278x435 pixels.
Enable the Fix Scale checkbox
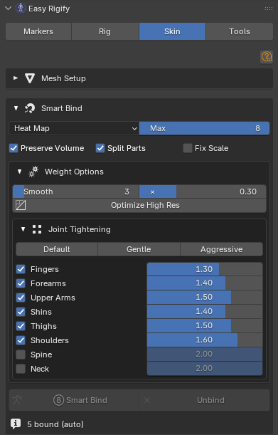(x=188, y=148)
